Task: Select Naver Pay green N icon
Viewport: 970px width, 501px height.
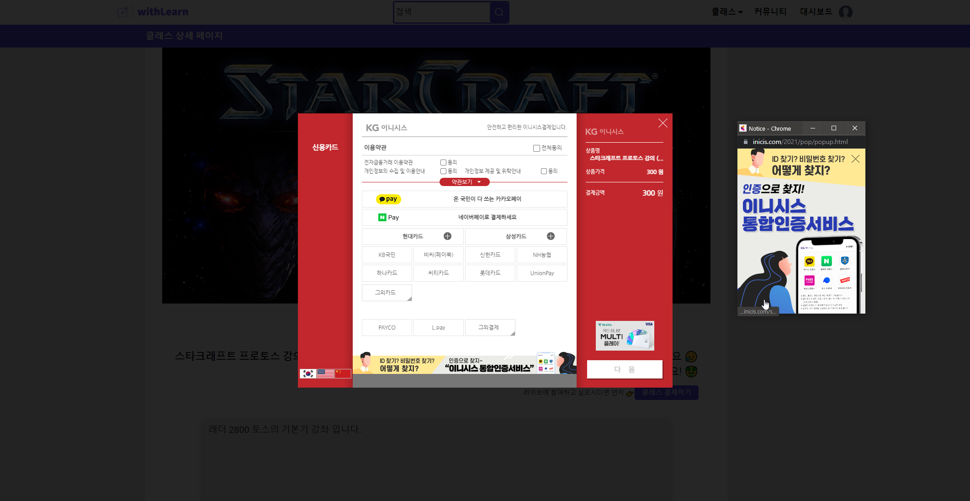Action: [382, 218]
